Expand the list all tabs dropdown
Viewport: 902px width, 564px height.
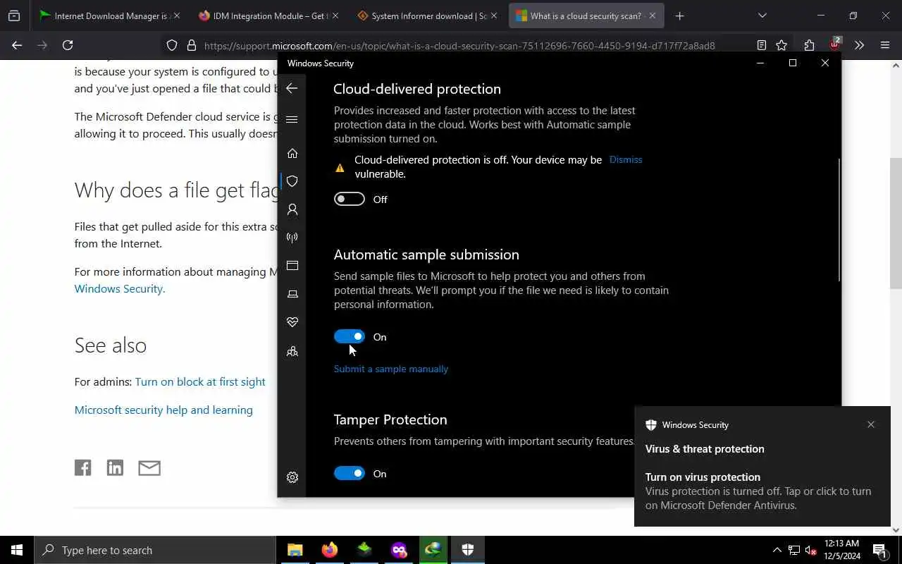[x=762, y=16]
